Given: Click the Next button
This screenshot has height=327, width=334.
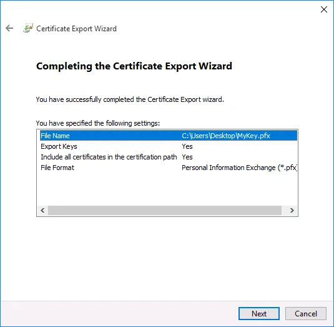Looking at the screenshot, I should (259, 313).
